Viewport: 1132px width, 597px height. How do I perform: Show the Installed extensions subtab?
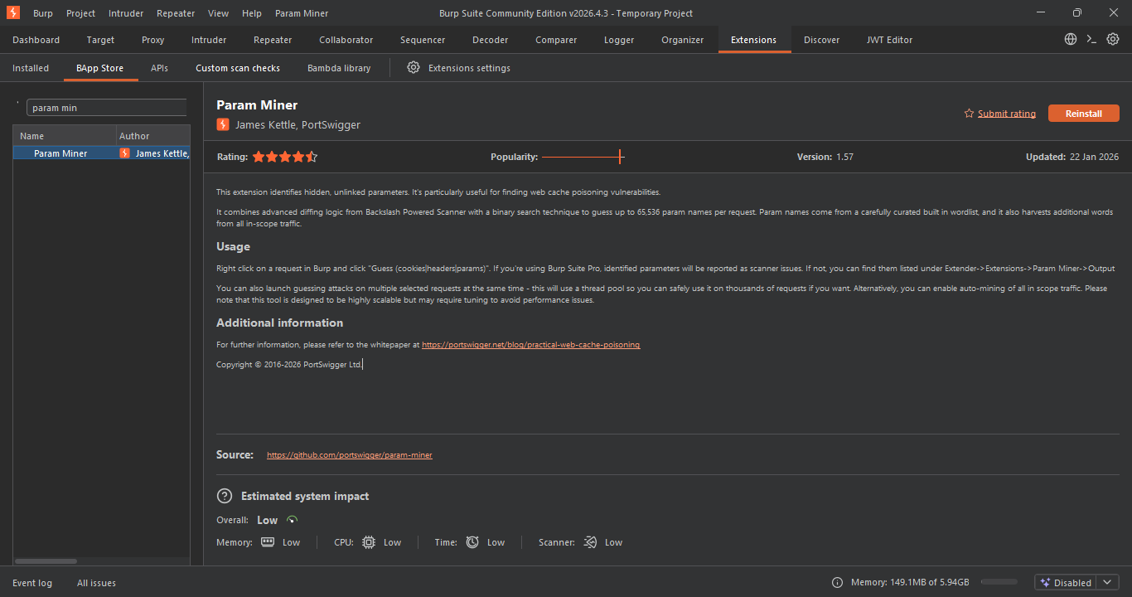pyautogui.click(x=31, y=68)
